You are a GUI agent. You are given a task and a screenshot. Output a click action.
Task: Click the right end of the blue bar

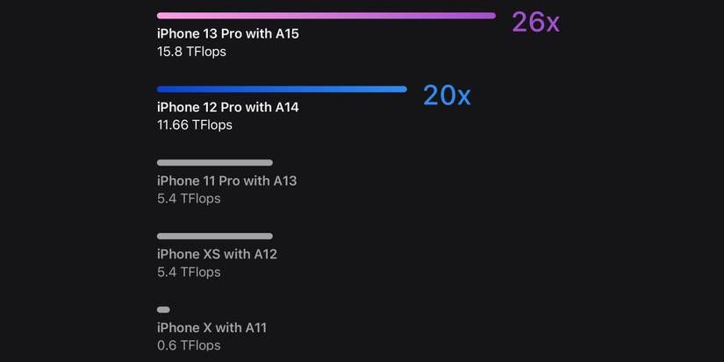[x=403, y=89]
